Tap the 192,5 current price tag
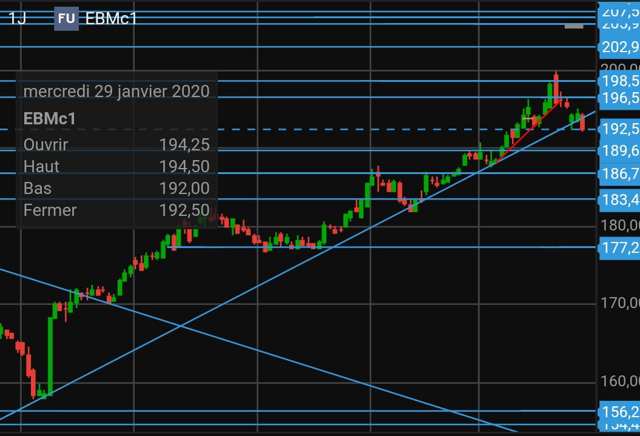640x436 pixels. 619,129
